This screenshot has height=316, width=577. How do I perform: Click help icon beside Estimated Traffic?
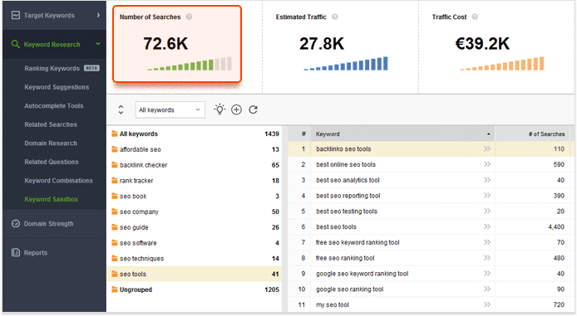click(335, 17)
